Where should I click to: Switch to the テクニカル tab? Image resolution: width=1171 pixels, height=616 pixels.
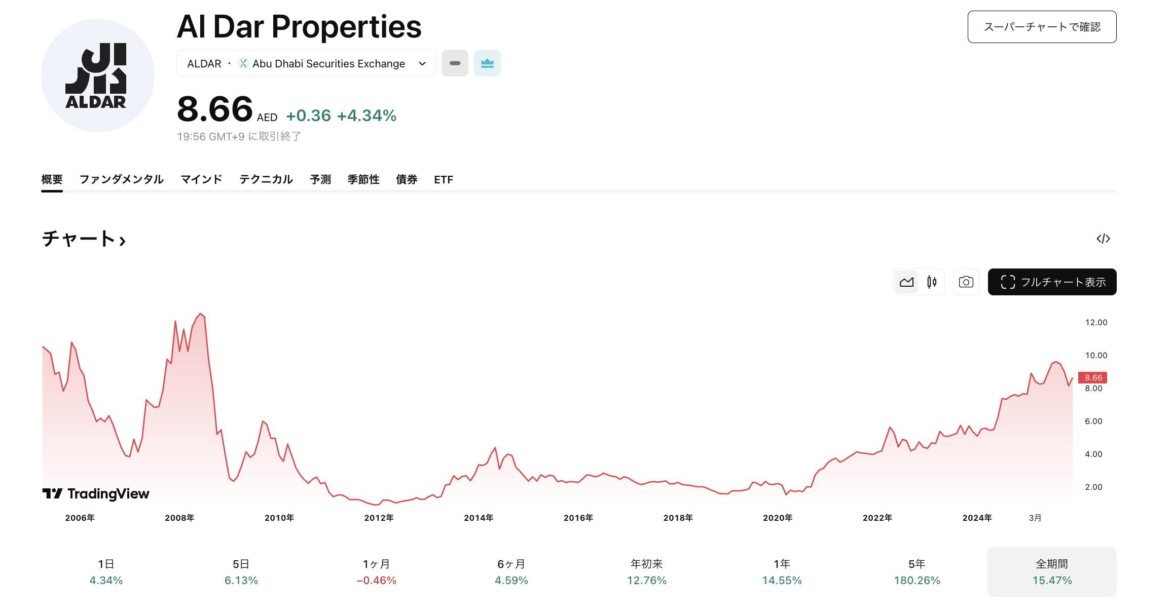click(x=266, y=179)
